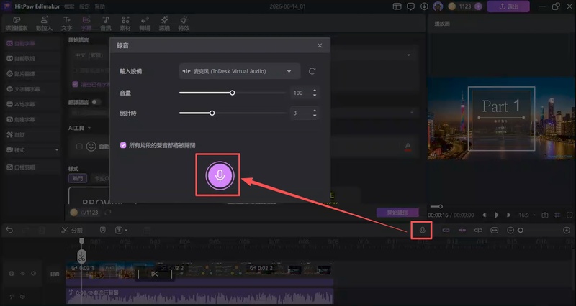Open the 設定 menu
This screenshot has height=306, width=576.
pyautogui.click(x=84, y=6)
